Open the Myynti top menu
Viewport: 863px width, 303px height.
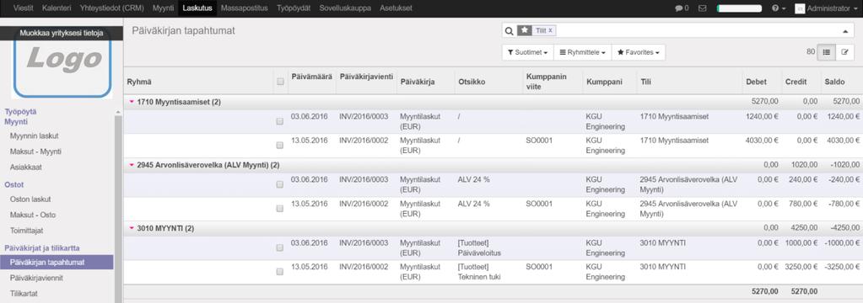pyautogui.click(x=162, y=8)
